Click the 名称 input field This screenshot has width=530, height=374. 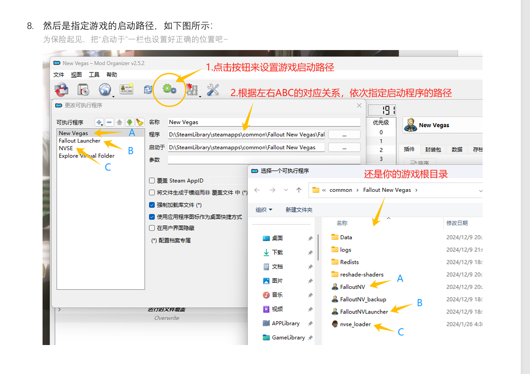(264, 122)
